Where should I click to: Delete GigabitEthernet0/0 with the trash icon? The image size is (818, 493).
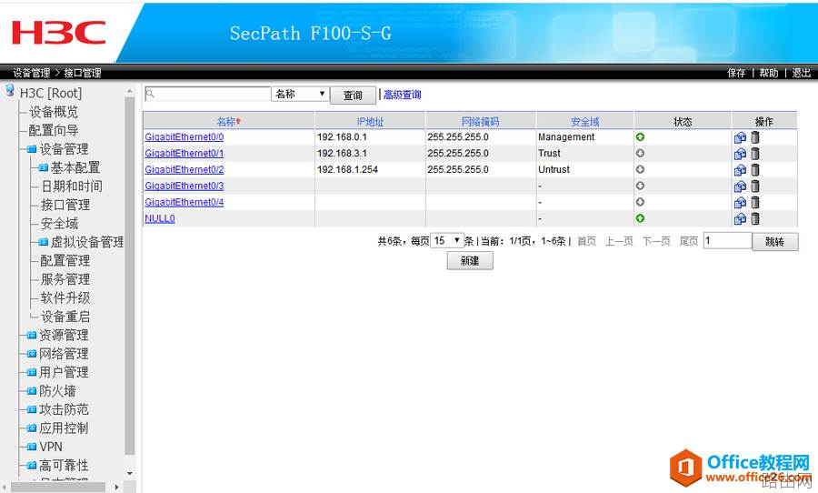pos(755,136)
